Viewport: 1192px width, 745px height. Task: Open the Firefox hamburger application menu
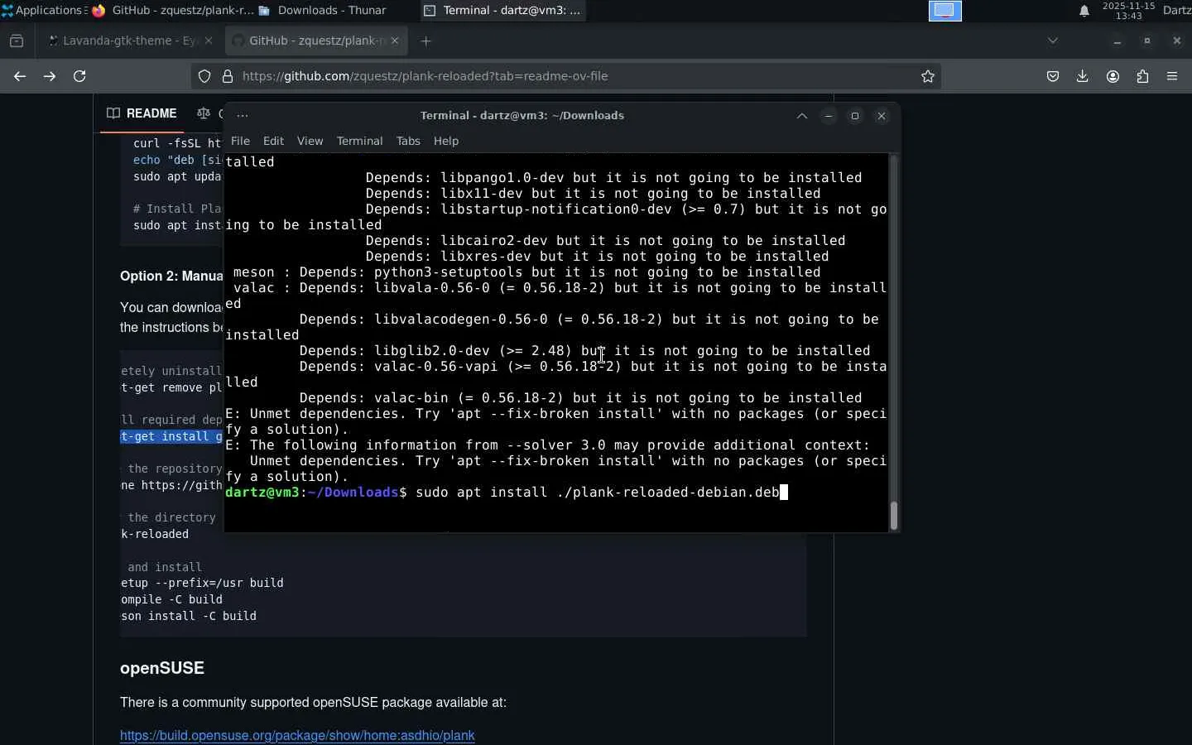pos(1172,76)
